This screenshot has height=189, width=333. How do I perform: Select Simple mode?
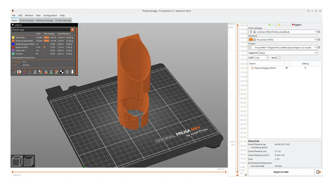pyautogui.click(x=273, y=25)
